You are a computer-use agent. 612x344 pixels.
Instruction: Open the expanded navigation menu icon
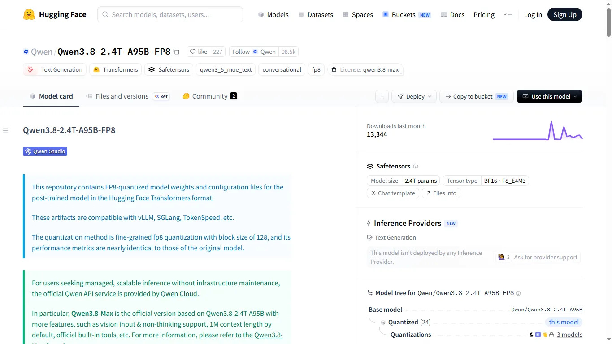coord(508,14)
